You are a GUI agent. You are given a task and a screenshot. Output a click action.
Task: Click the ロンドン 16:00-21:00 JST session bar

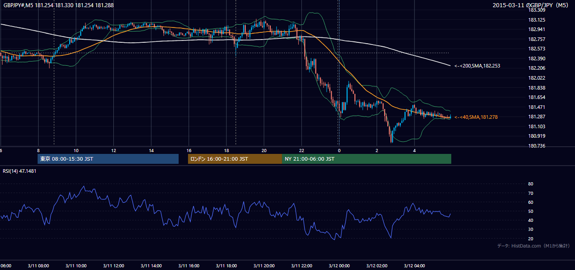(x=235, y=159)
